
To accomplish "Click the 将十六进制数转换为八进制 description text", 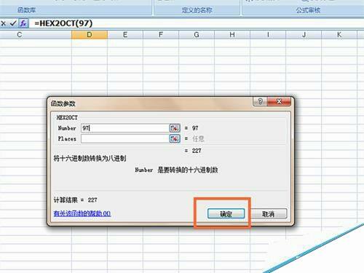I will [x=90, y=159].
